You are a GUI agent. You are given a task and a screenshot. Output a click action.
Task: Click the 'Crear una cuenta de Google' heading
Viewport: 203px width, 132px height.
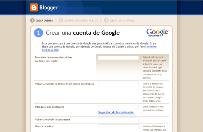(83, 33)
